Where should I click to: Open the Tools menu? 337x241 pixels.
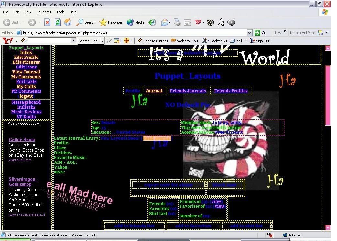pyautogui.click(x=60, y=12)
